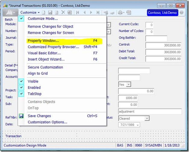The height and width of the screenshot is (152, 189).
Task: Click the Orig BatNbr field
Action: [x=156, y=39]
